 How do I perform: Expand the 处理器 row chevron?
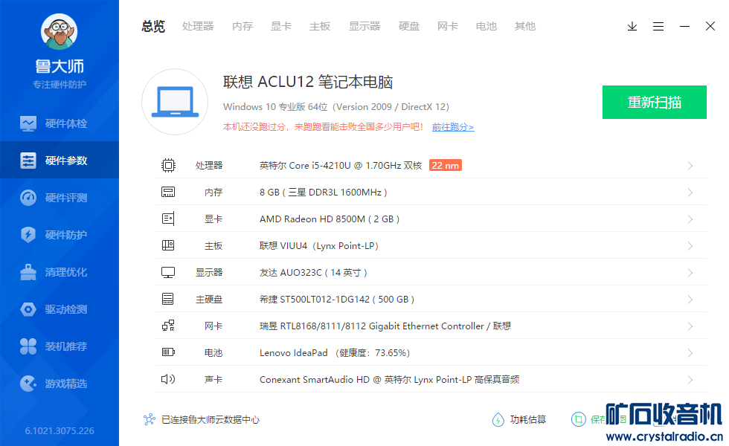click(x=690, y=166)
